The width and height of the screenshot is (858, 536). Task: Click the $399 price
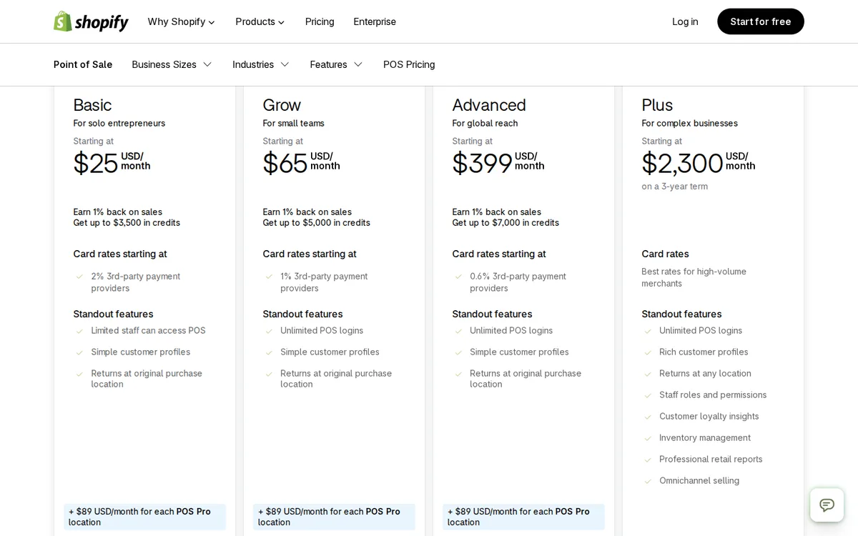[482, 163]
